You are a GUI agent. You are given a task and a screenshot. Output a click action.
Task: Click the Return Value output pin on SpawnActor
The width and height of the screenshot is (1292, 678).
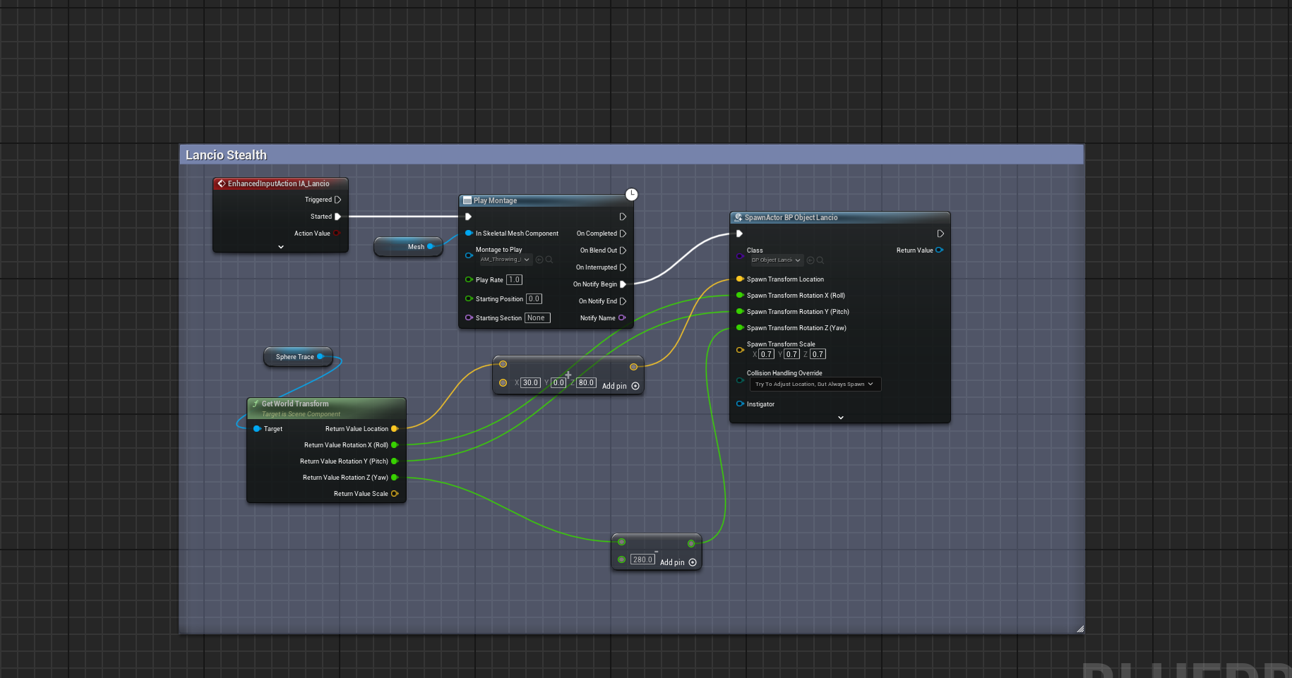click(x=939, y=250)
